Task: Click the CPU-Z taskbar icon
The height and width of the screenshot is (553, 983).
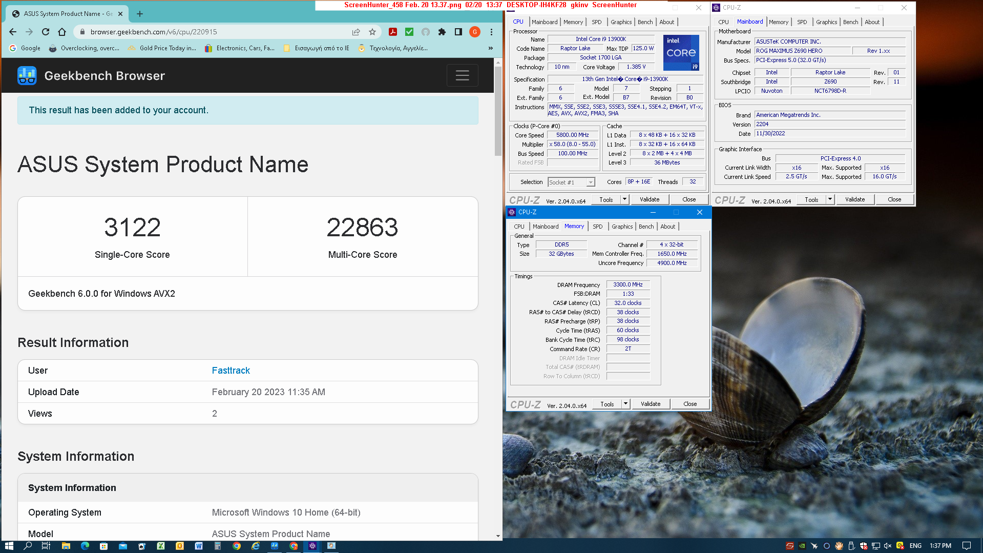Action: click(x=312, y=546)
